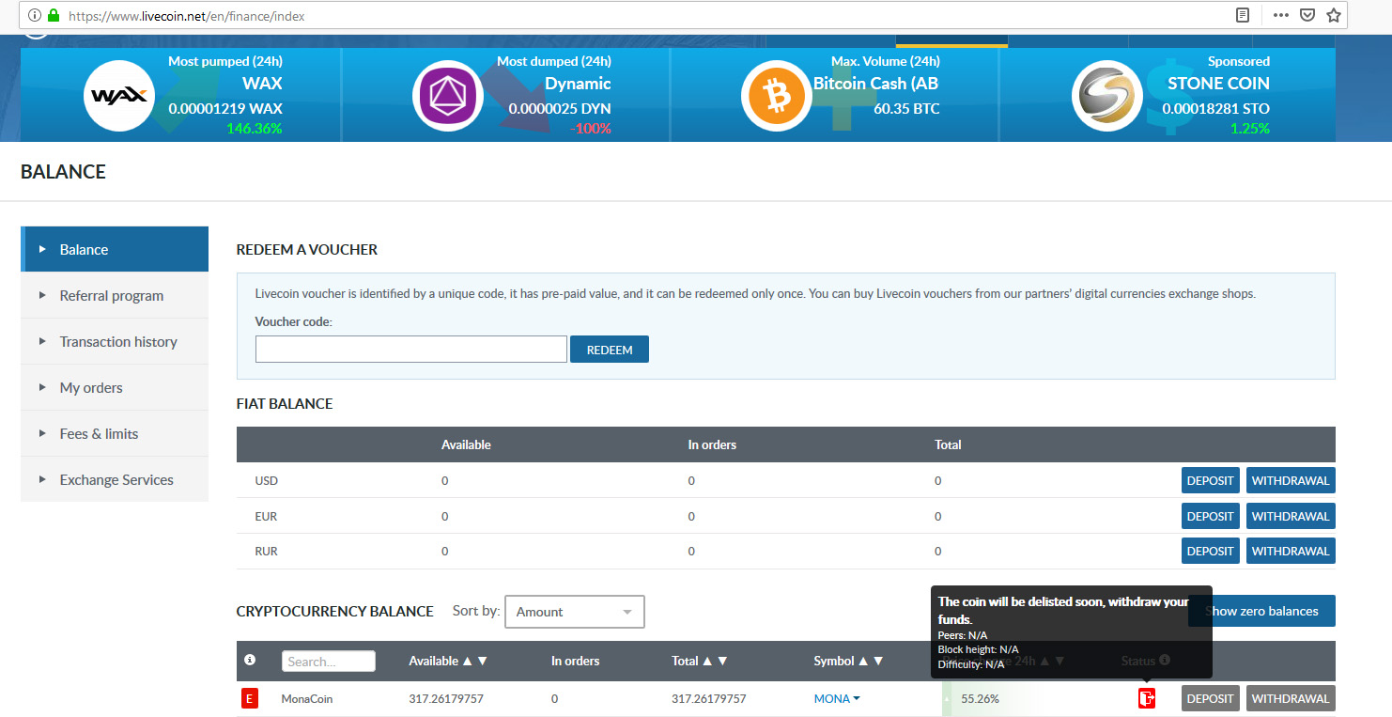Click the green padlock security icon
This screenshot has height=717, width=1392.
point(54,16)
